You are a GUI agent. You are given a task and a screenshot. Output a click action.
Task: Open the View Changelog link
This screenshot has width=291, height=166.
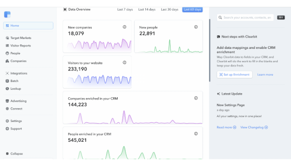point(254,127)
